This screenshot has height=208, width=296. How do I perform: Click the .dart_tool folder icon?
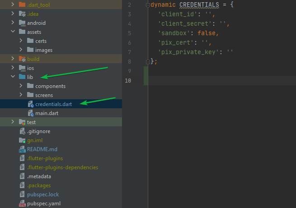pos(22,5)
